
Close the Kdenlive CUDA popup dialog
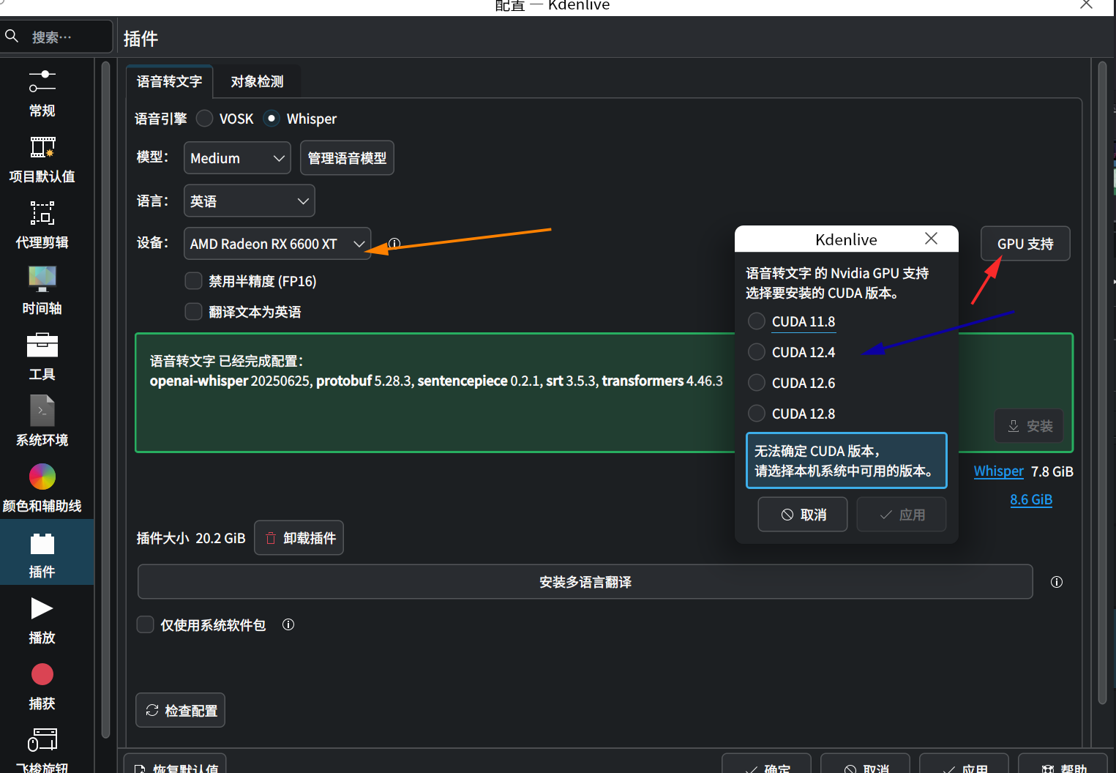(931, 239)
